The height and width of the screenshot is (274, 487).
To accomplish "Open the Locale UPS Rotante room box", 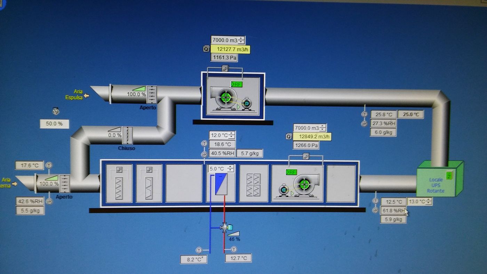I will point(440,178).
